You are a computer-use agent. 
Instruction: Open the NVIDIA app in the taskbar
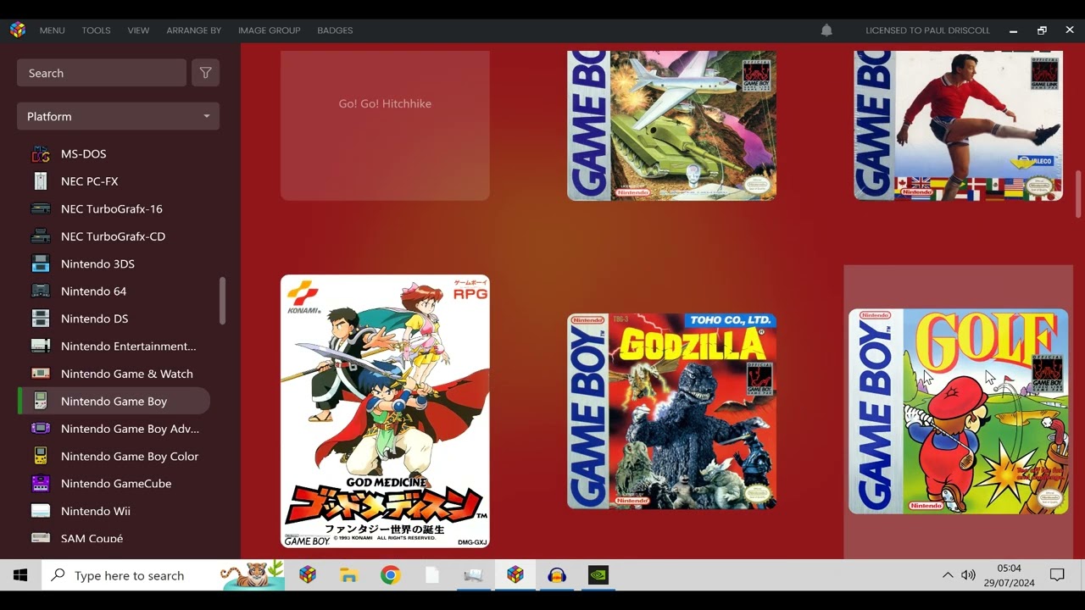point(598,575)
